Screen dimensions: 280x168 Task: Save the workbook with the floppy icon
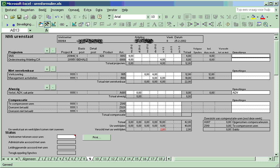(19, 17)
